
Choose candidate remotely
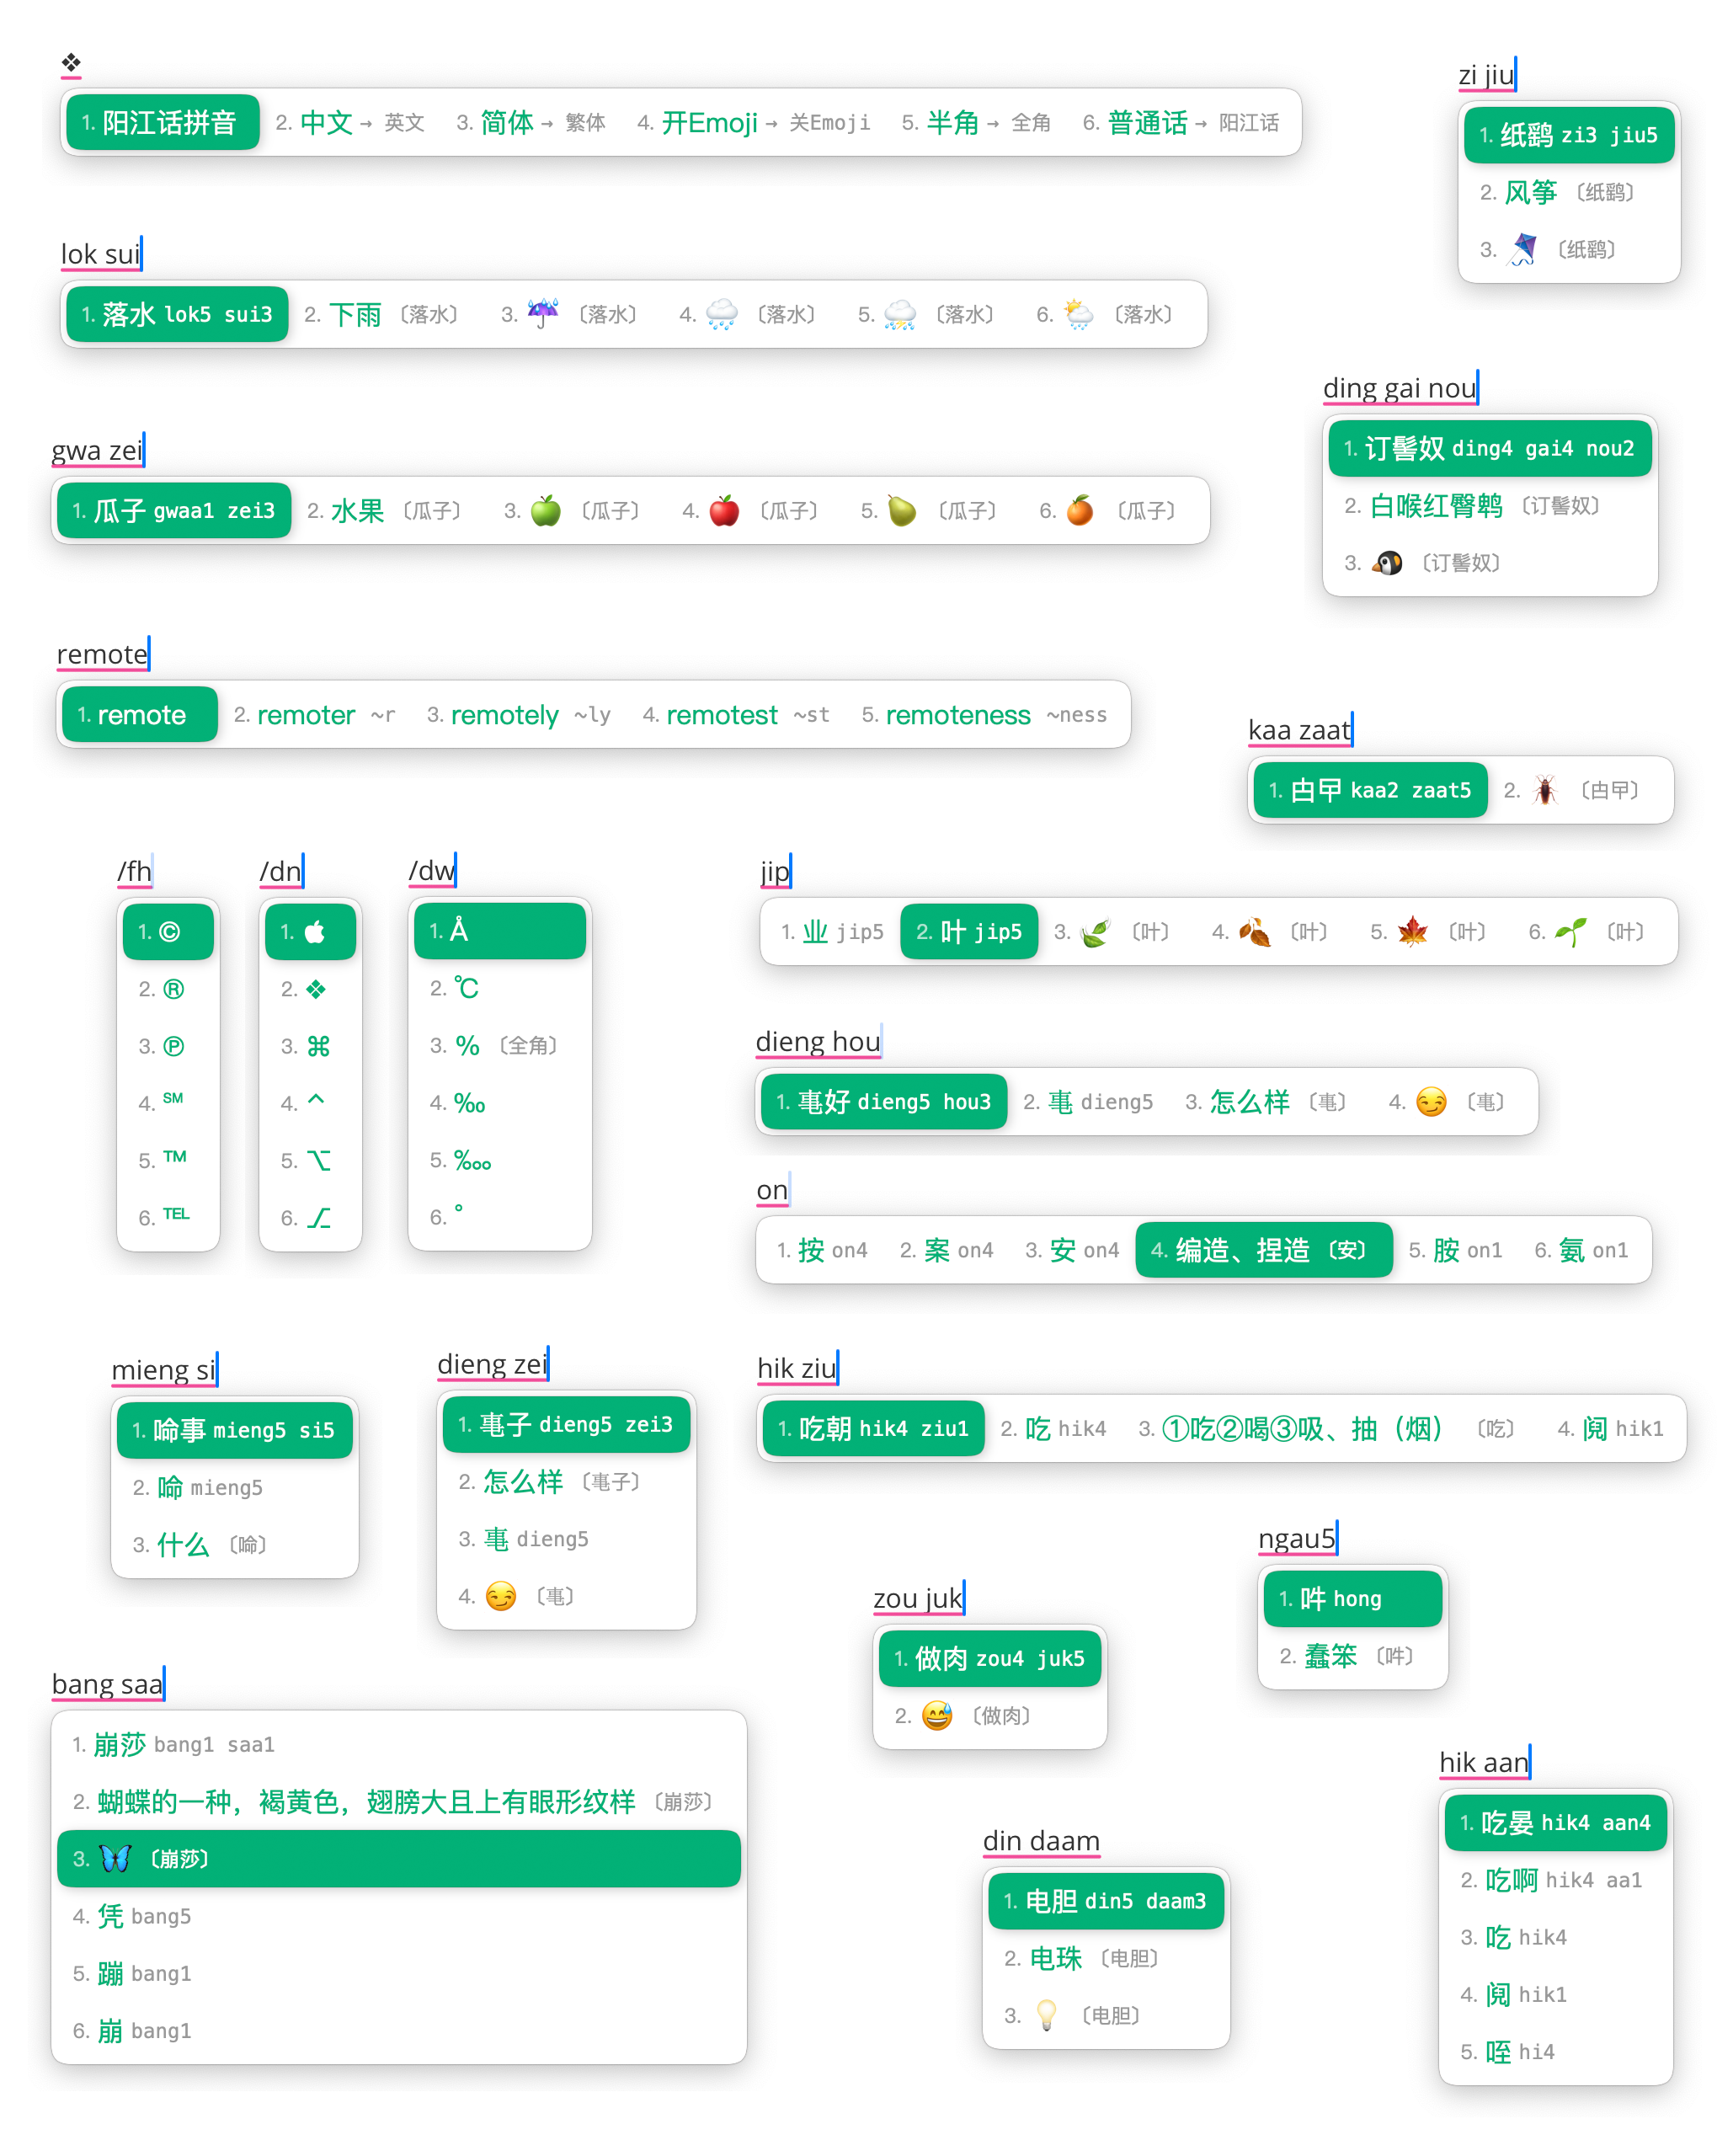pos(518,714)
